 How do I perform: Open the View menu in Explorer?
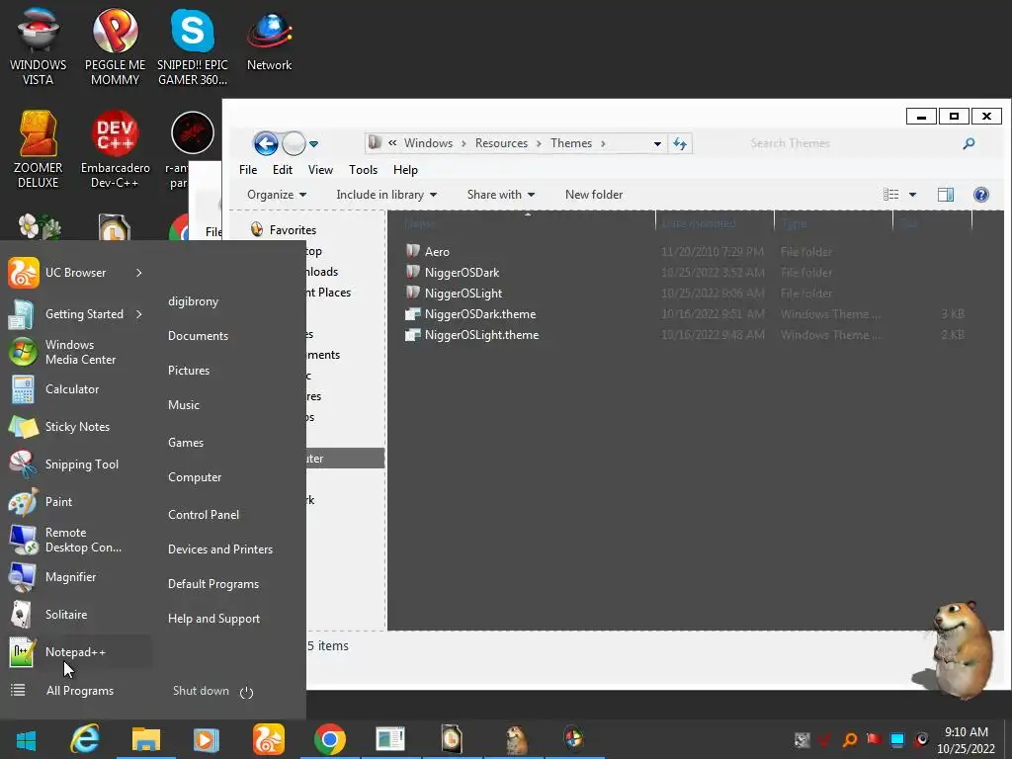320,170
